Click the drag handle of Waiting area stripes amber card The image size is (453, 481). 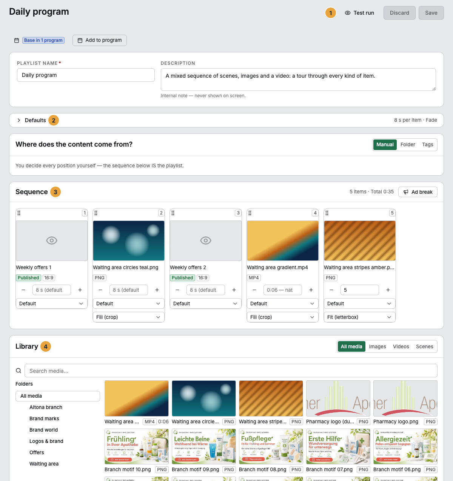click(327, 213)
